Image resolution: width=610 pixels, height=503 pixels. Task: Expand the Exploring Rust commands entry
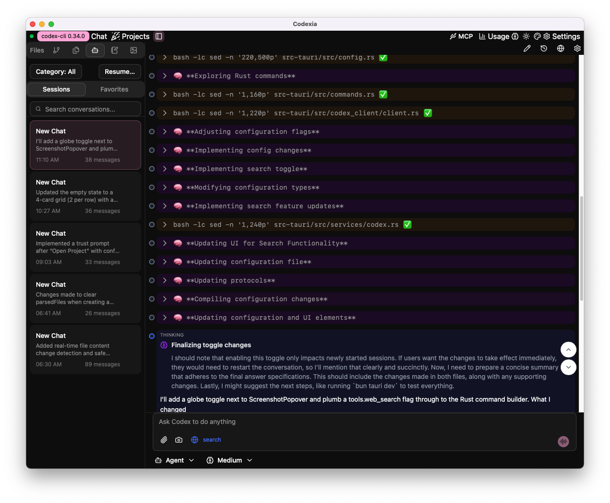tap(165, 76)
